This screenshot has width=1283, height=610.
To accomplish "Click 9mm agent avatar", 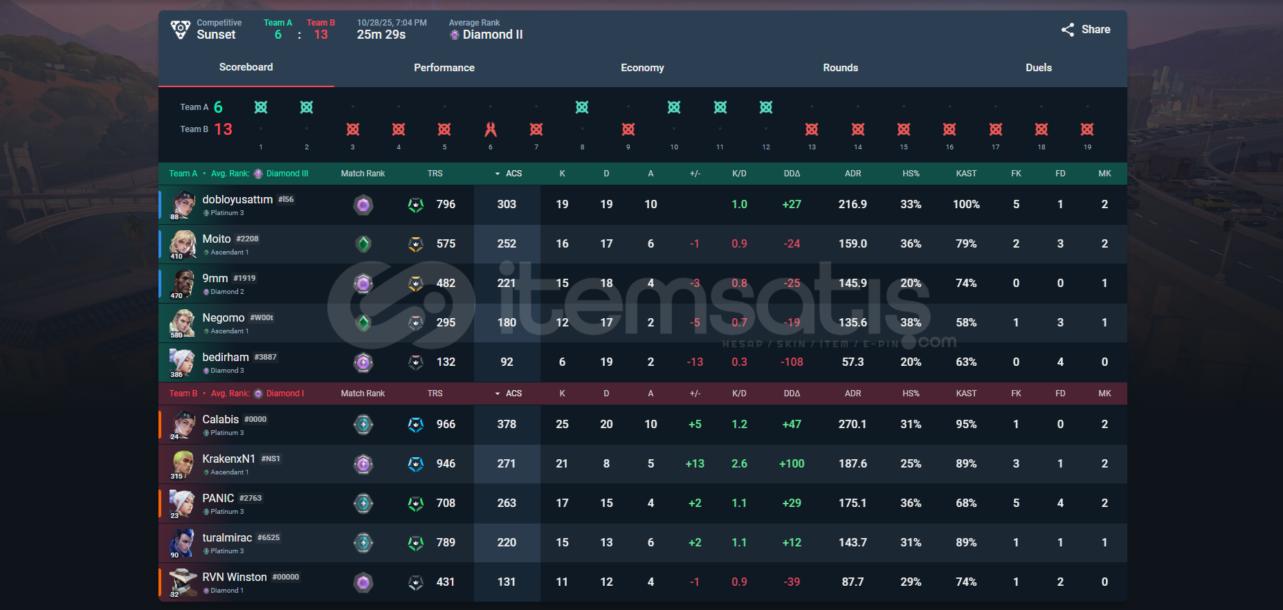I will point(183,284).
